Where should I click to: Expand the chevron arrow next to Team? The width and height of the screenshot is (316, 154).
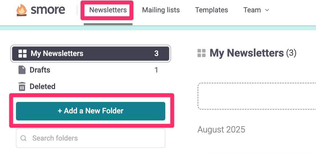pyautogui.click(x=267, y=10)
